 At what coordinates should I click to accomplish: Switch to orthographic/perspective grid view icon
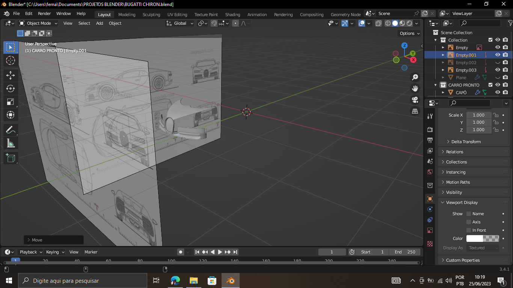[415, 111]
